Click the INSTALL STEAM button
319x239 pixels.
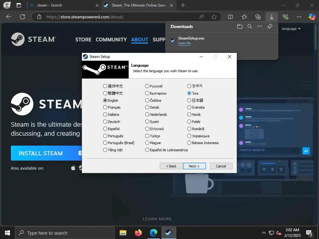(46, 153)
